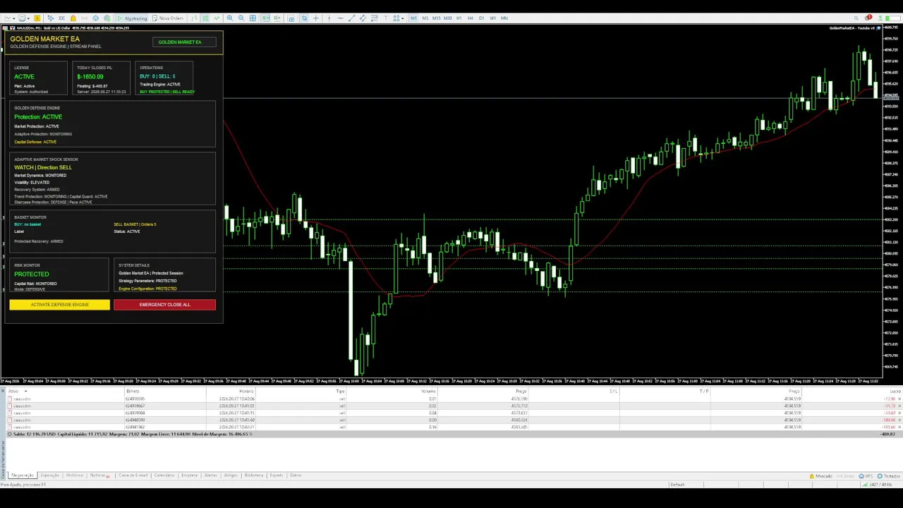Open Testador from the bottom bar
This screenshot has height=508, width=903.
[x=888, y=476]
